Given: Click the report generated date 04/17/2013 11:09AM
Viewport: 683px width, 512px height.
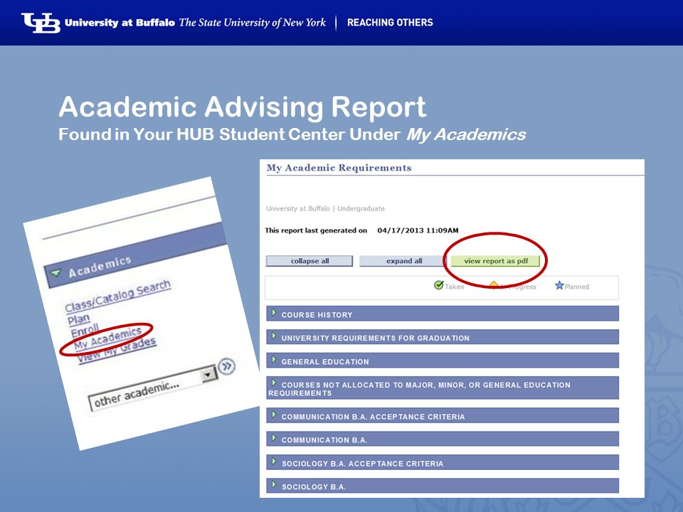Looking at the screenshot, I should [418, 230].
